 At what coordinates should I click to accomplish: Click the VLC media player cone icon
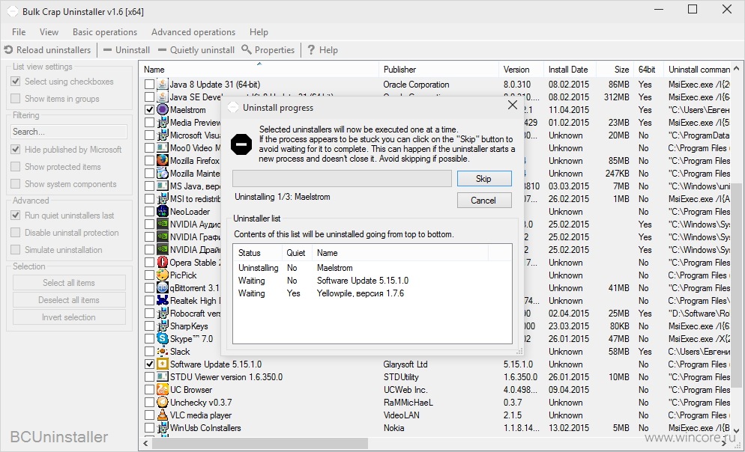(x=163, y=415)
